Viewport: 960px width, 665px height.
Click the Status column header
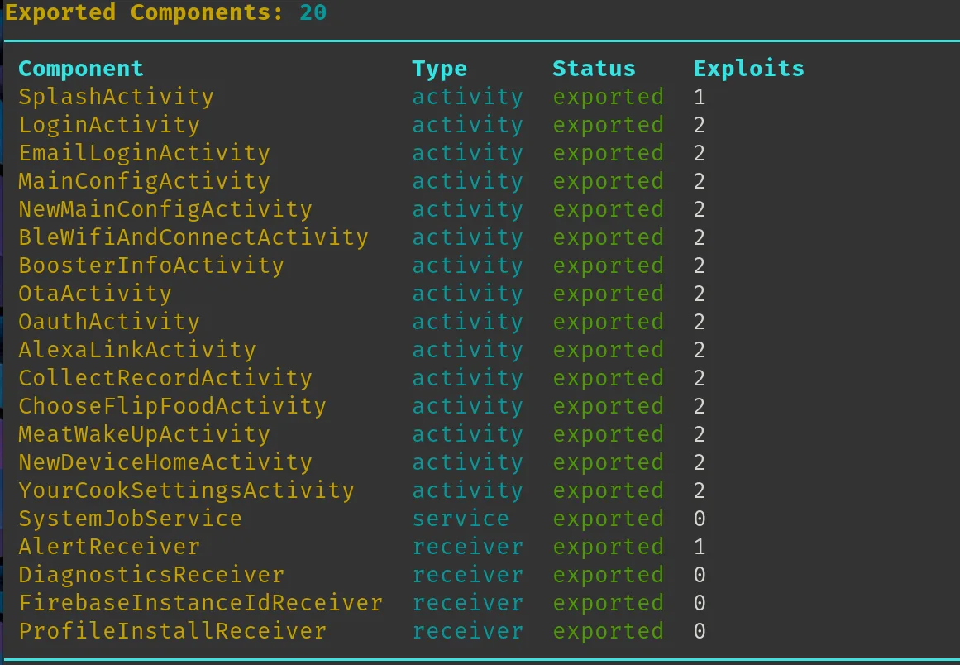(594, 69)
